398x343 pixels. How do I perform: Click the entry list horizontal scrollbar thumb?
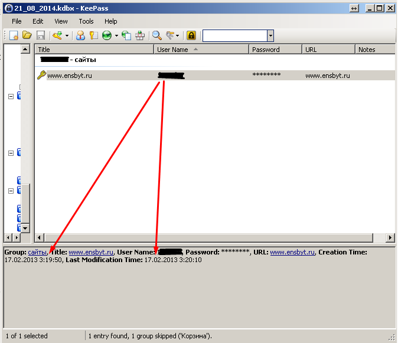tap(208, 238)
